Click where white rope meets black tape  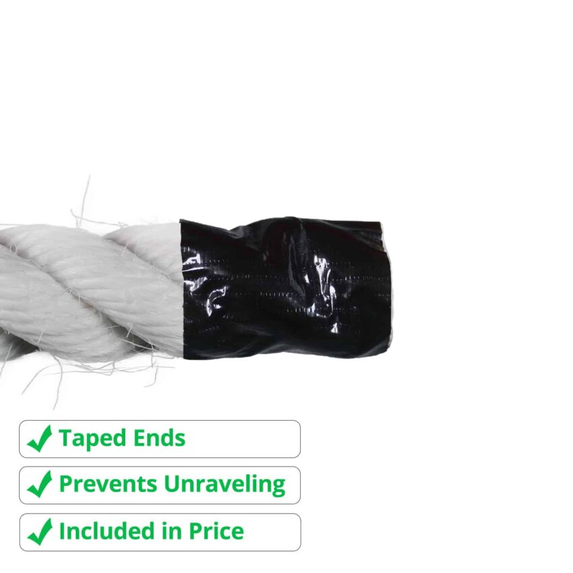pyautogui.click(x=181, y=289)
